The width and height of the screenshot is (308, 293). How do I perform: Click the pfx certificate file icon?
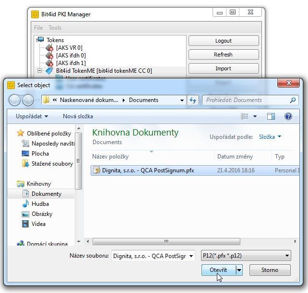click(96, 170)
